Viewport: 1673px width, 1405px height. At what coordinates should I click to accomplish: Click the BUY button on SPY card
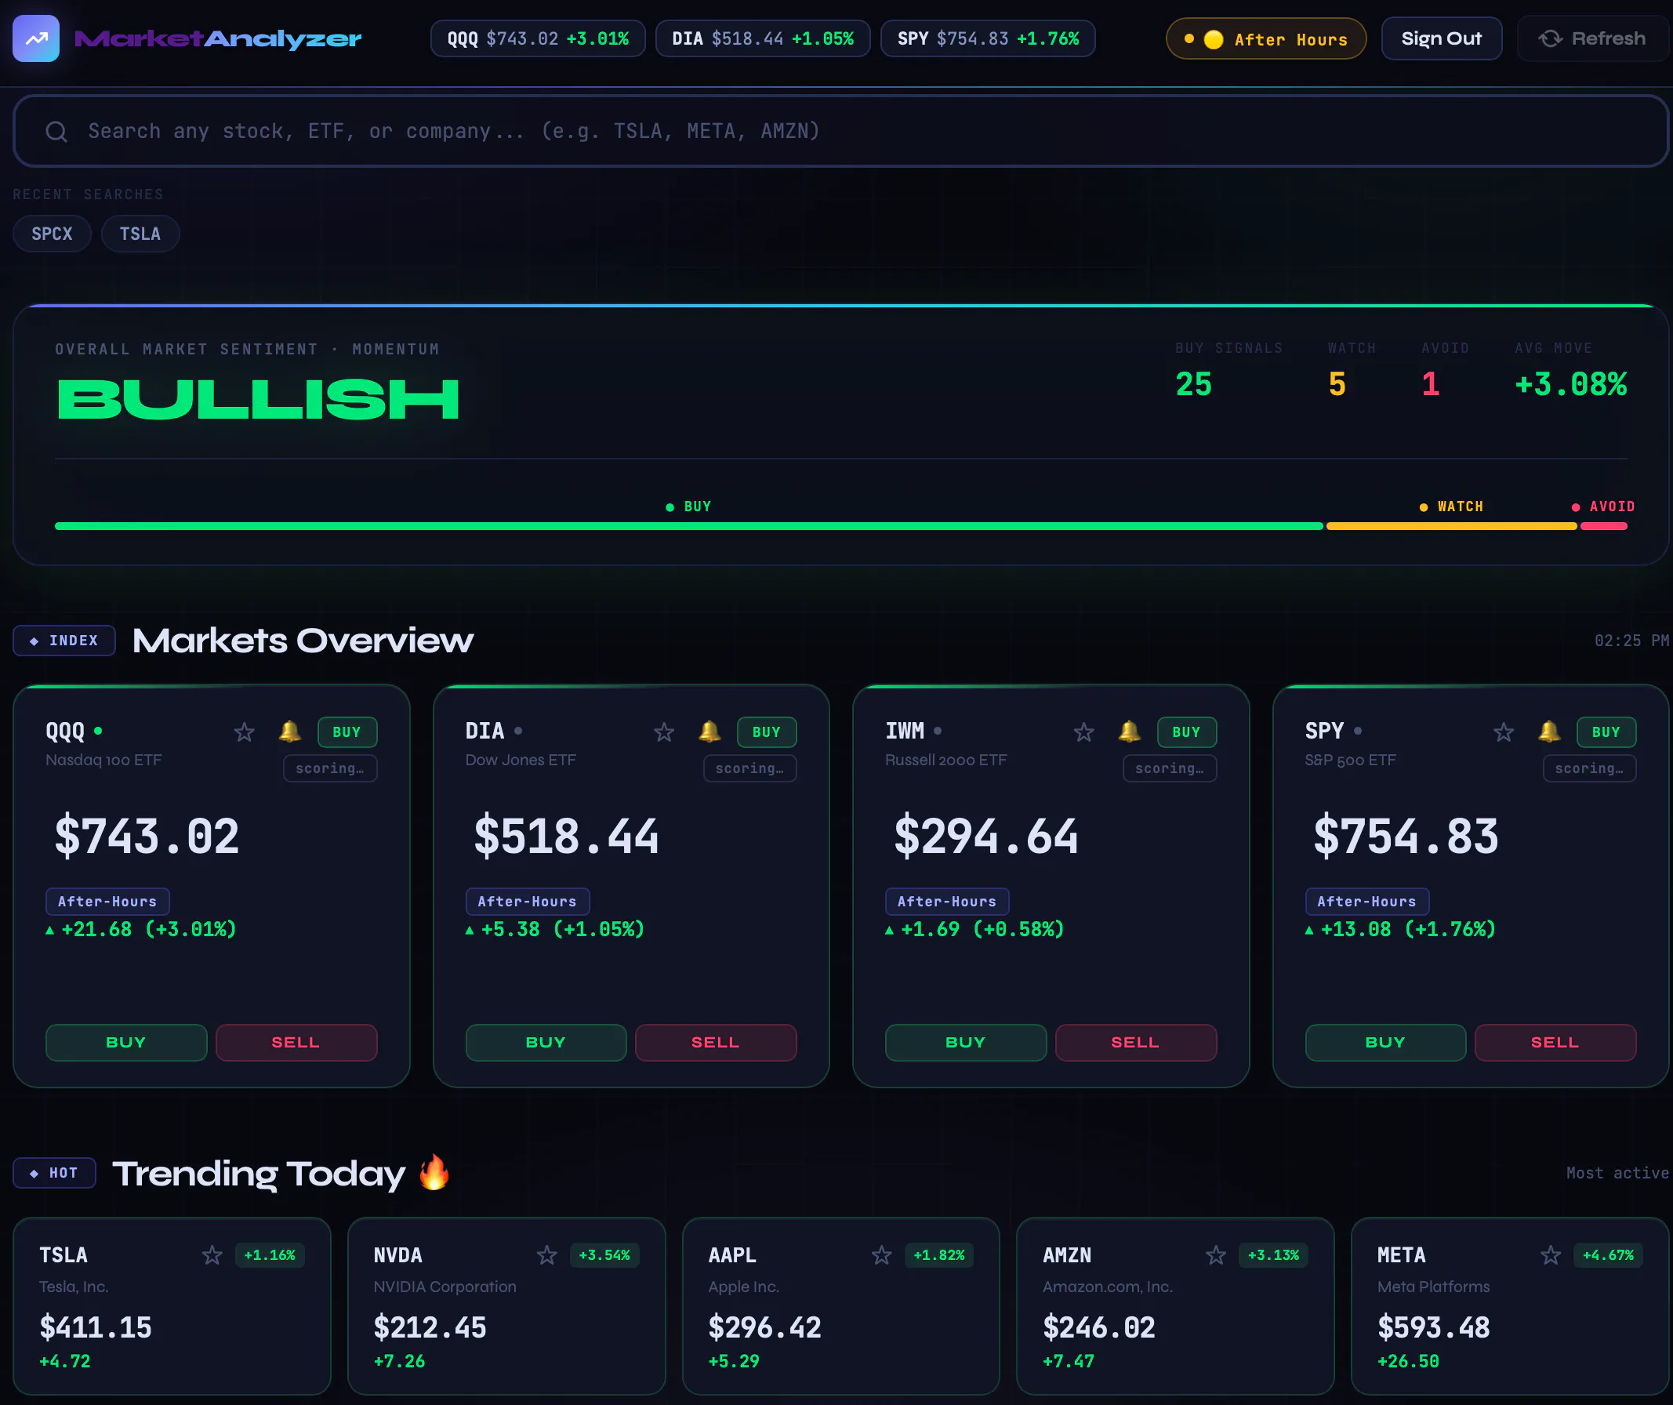tap(1385, 1043)
